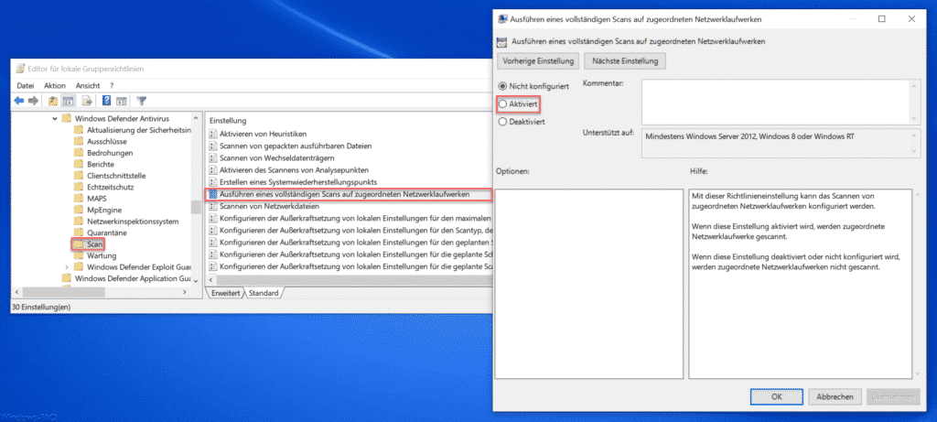Click the filter funnel toolbar icon
The image size is (937, 422).
click(142, 101)
